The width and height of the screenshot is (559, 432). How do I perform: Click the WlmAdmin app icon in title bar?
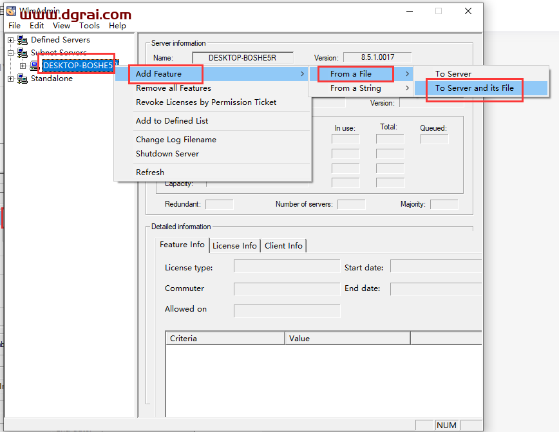(x=11, y=12)
